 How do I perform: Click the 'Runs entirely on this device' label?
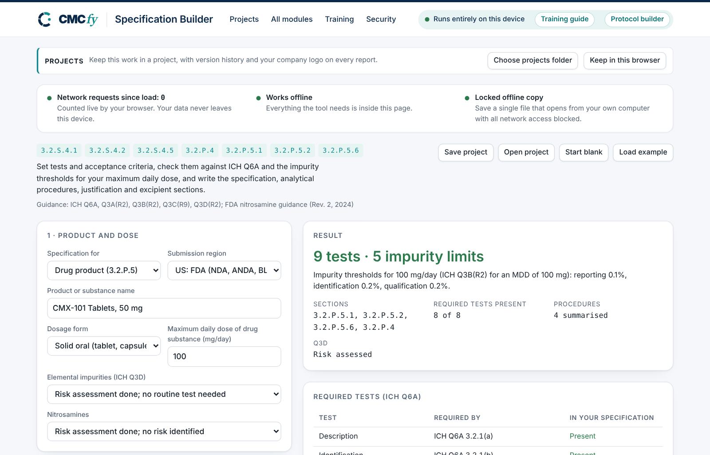[x=479, y=19]
